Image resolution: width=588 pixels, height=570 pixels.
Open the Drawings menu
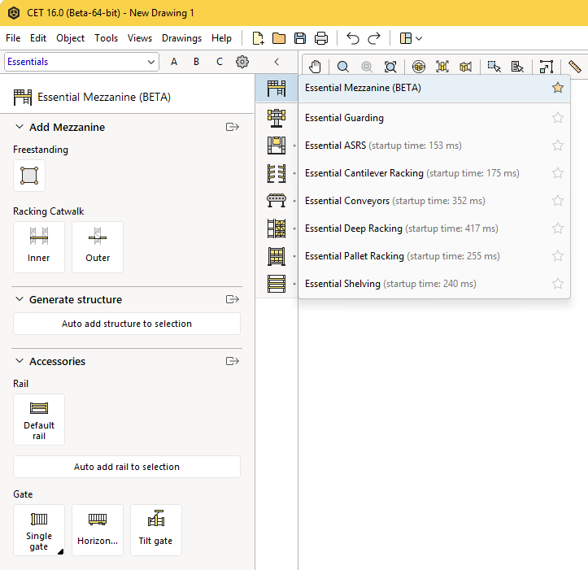pyautogui.click(x=182, y=38)
